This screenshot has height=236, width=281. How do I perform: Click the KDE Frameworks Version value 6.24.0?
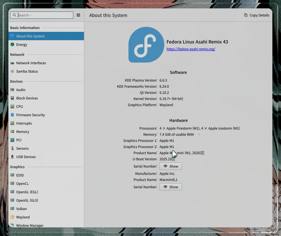pyautogui.click(x=164, y=87)
